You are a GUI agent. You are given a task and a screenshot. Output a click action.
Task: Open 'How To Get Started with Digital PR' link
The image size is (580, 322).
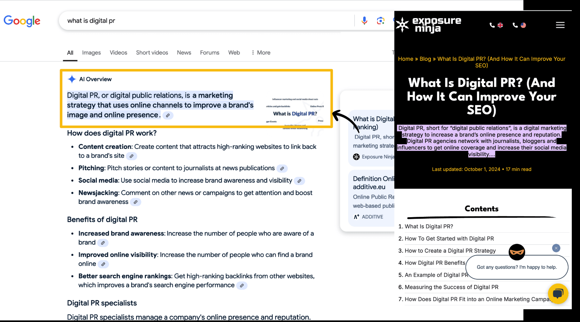click(449, 239)
